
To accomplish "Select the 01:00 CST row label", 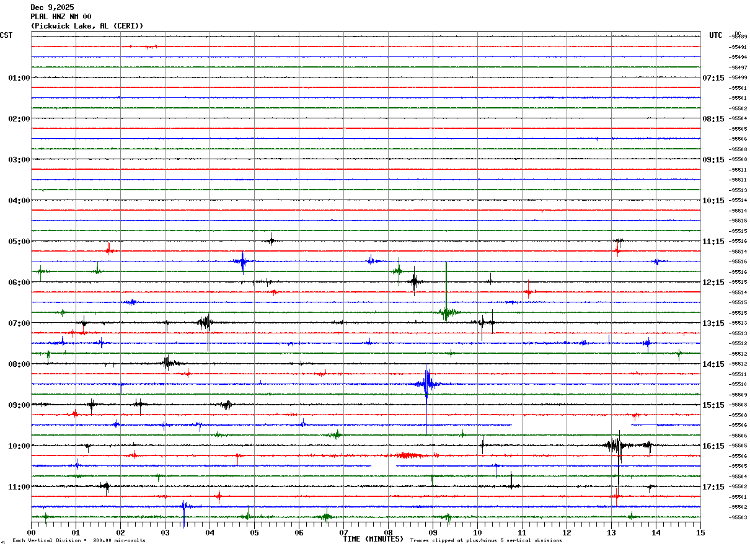I will click(x=19, y=78).
